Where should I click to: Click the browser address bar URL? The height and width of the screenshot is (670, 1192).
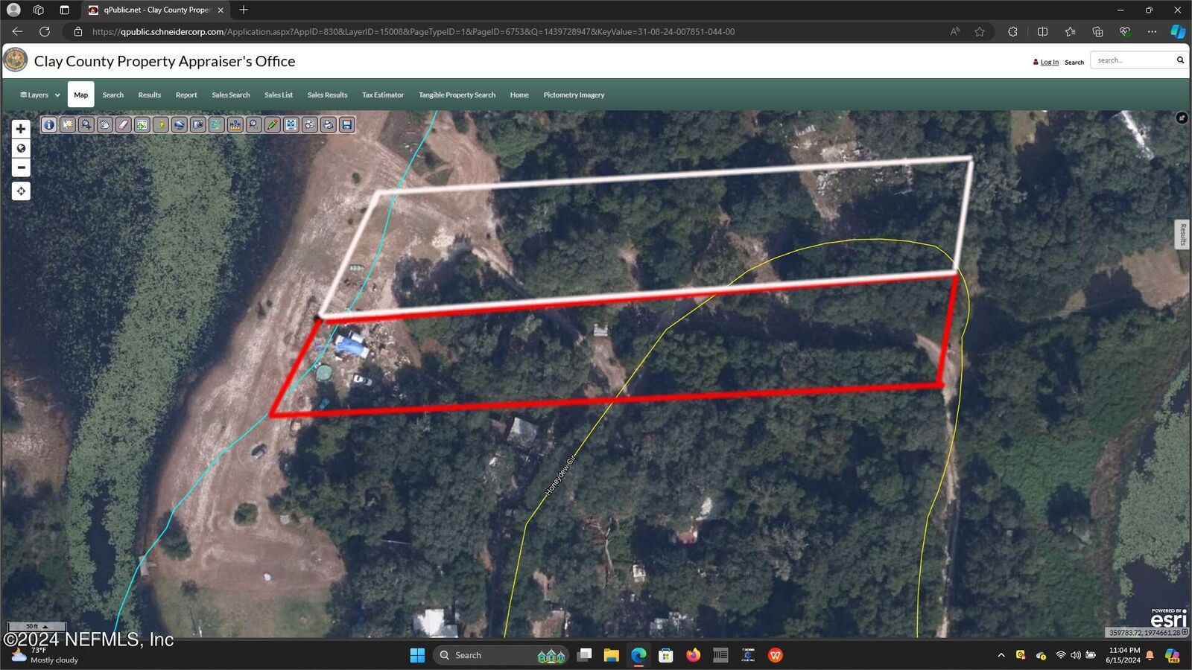tap(413, 32)
